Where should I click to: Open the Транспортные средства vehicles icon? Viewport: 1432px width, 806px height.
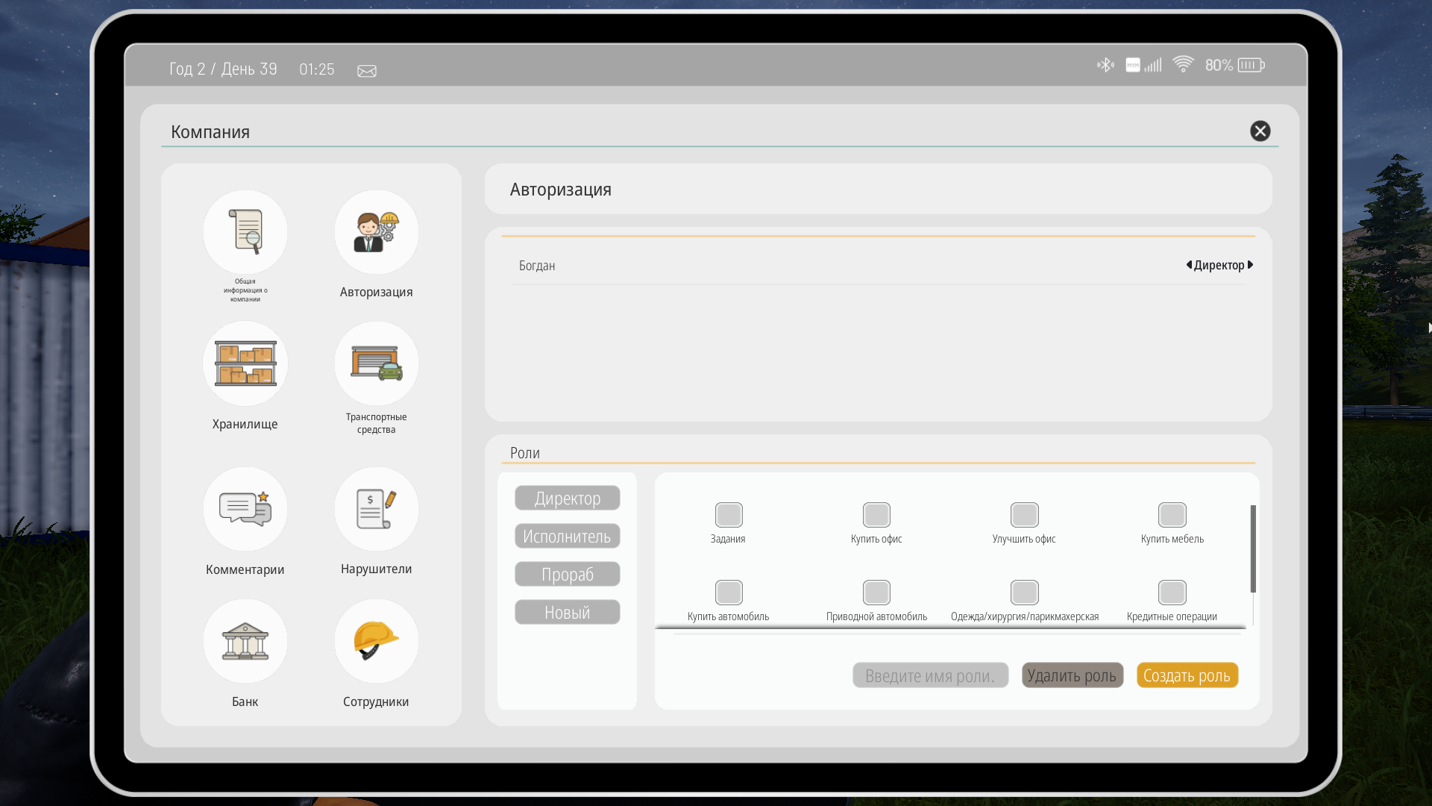376,363
